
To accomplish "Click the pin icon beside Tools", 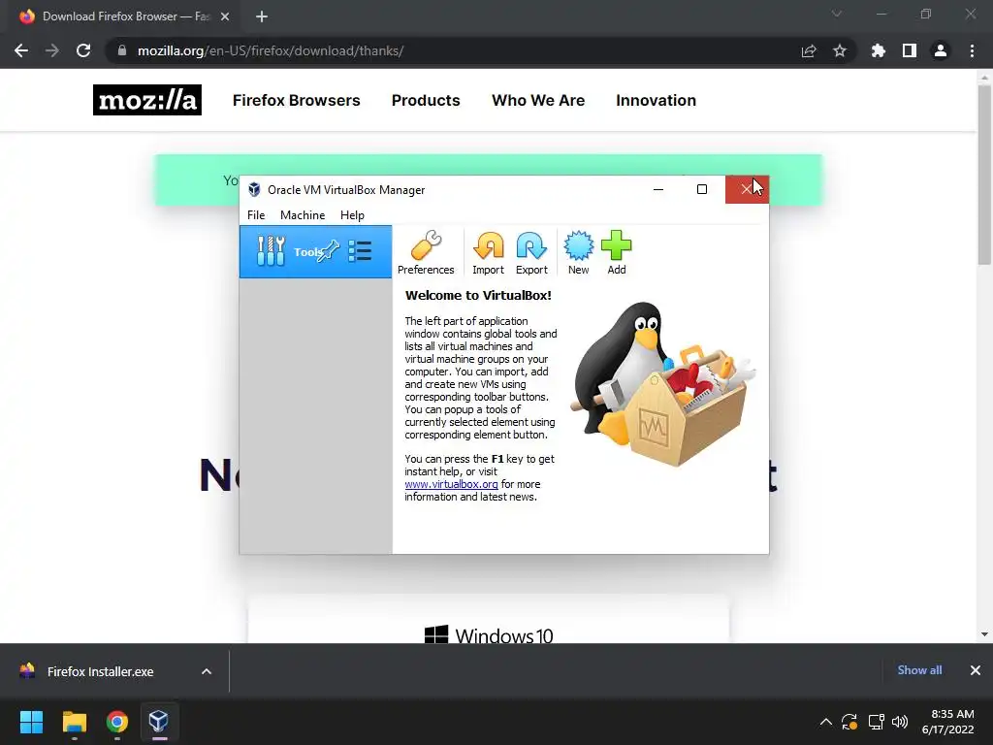I will point(329,251).
